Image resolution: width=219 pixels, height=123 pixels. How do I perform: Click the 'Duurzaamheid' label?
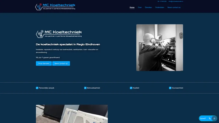point(177,88)
